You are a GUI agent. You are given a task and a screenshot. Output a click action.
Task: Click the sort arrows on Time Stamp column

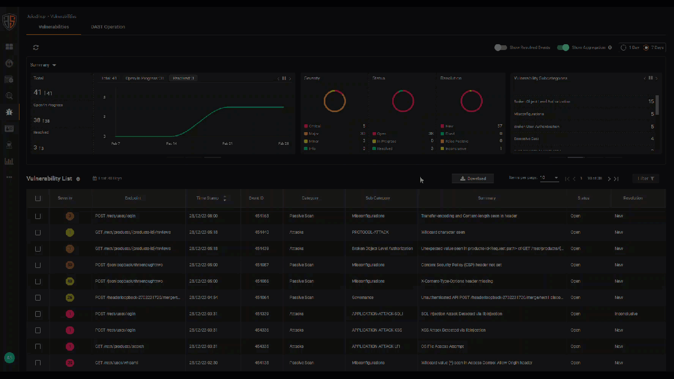tap(225, 198)
